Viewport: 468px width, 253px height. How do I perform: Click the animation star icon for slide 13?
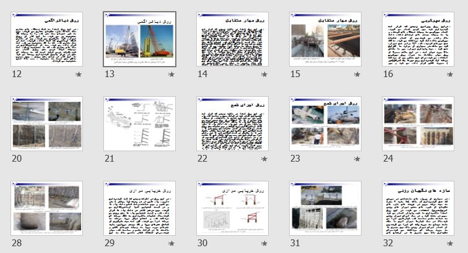point(171,74)
